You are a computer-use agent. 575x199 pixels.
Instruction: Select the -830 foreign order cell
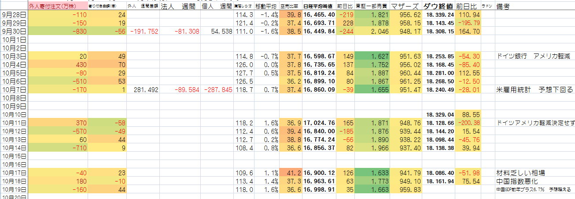pyautogui.click(x=58, y=31)
